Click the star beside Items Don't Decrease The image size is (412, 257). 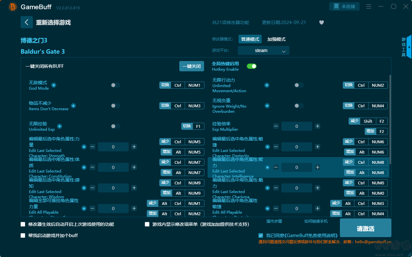click(73, 106)
